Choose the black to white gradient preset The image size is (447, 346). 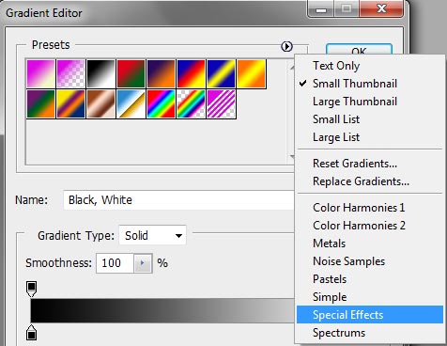coord(100,74)
